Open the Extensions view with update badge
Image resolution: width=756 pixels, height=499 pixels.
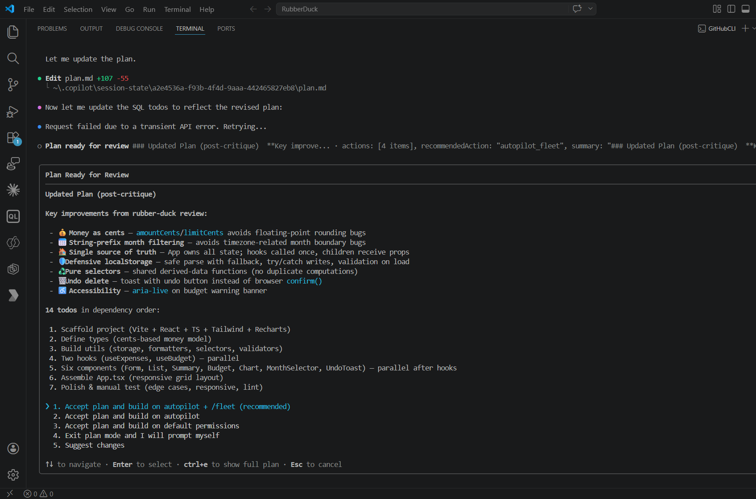[13, 138]
